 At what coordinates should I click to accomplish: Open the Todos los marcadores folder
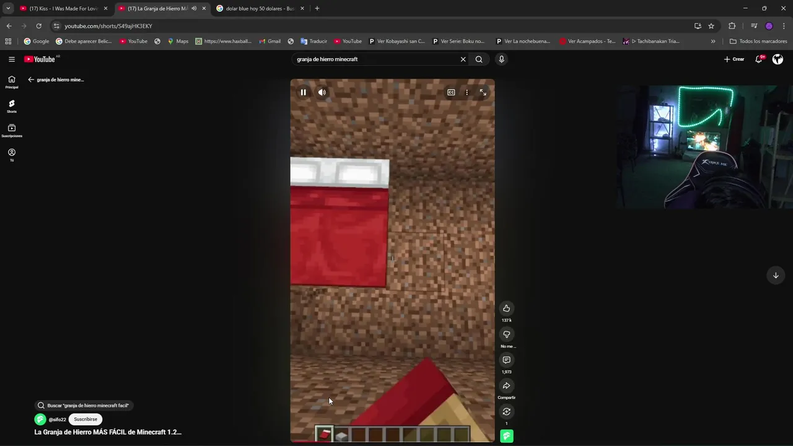[758, 42]
